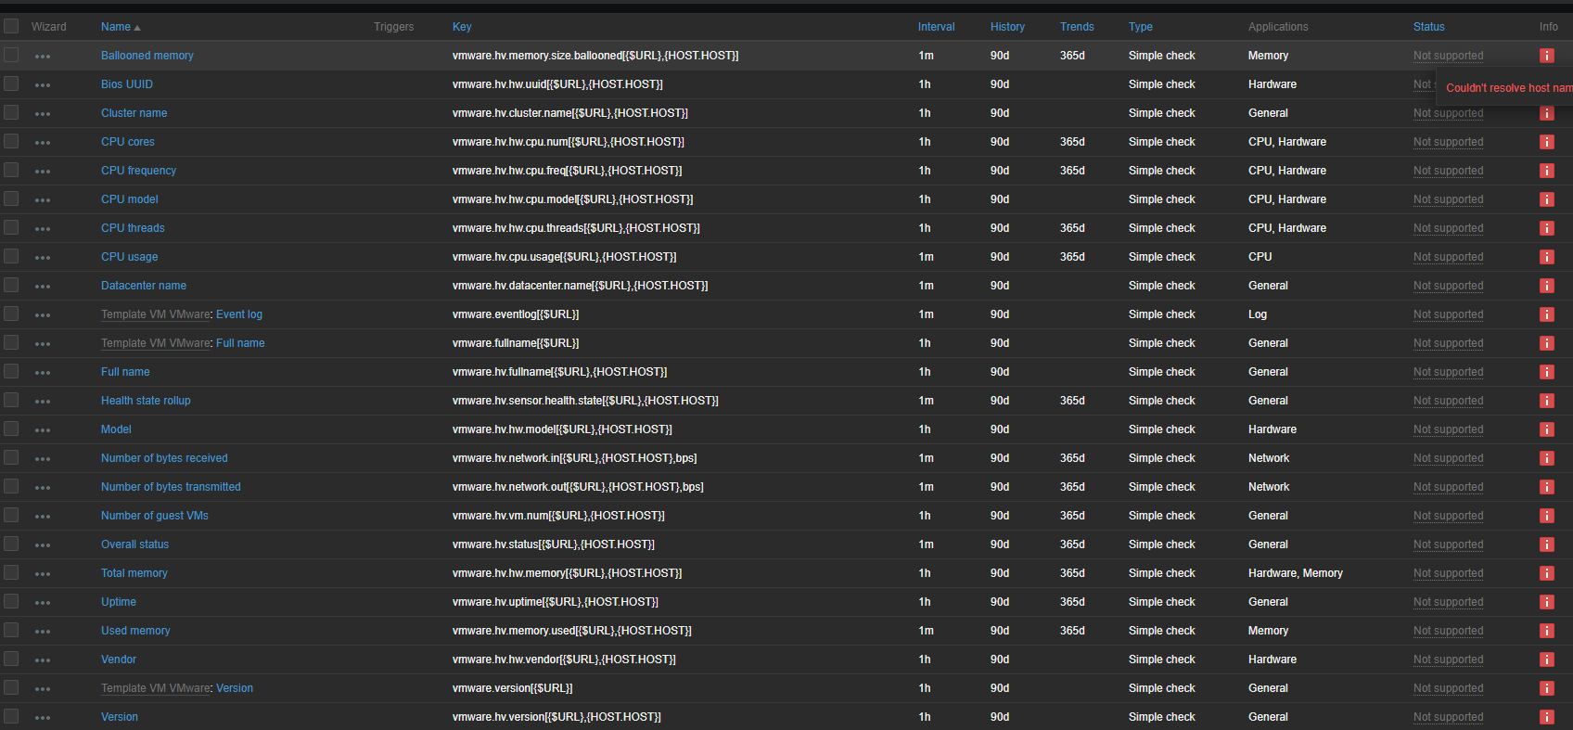Click the key vmware.hv.cluster.name[{$URL},{HOST.HOST}]
Screen dimensions: 1573x730
tap(570, 113)
